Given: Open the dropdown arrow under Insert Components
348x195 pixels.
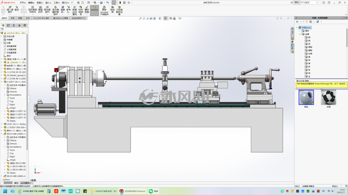Looking at the screenshot, I should click(10, 14).
